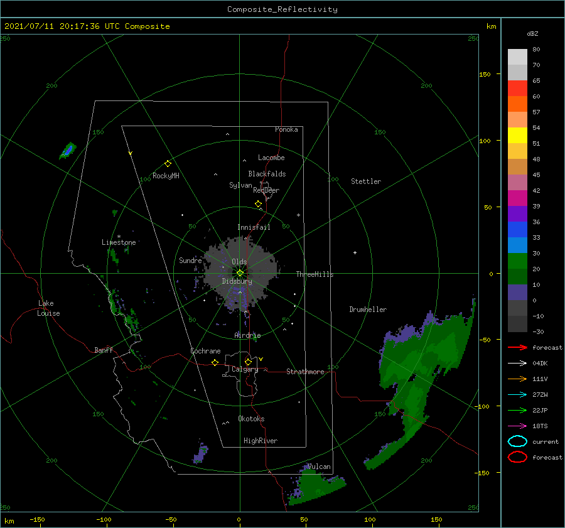Select the 65 dBZ red swatch

[517, 89]
